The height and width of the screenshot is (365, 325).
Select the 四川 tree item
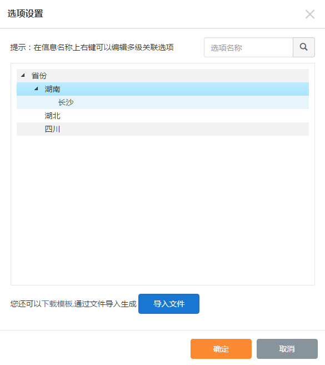(x=163, y=129)
